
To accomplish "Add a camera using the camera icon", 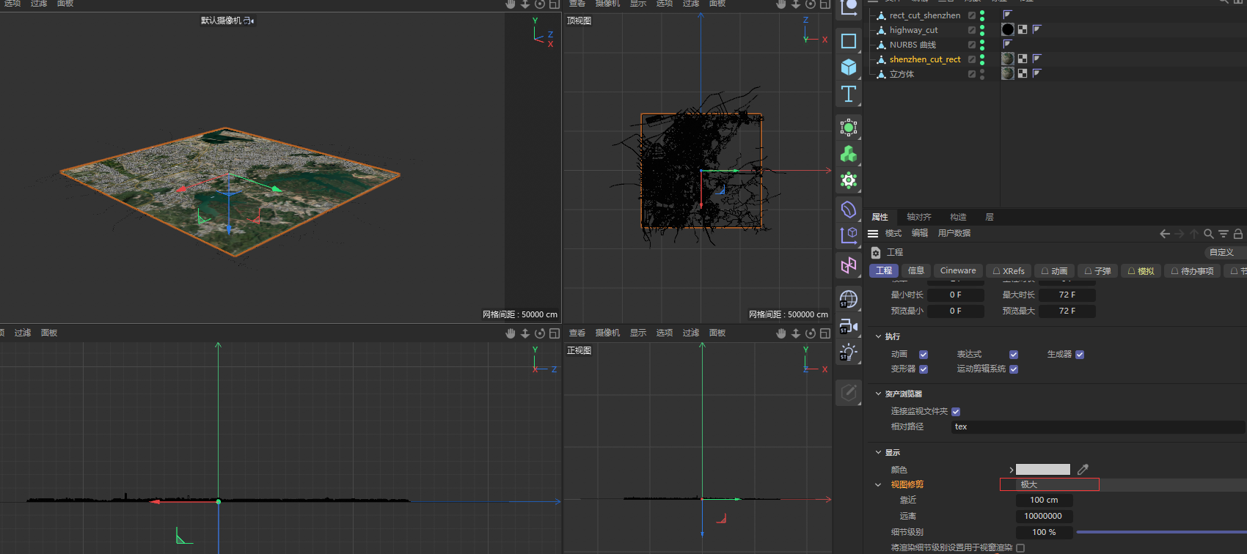I will pos(849,326).
